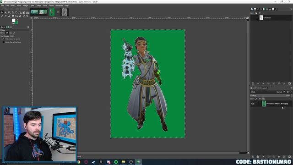Switch to the Channels tab

264,88
